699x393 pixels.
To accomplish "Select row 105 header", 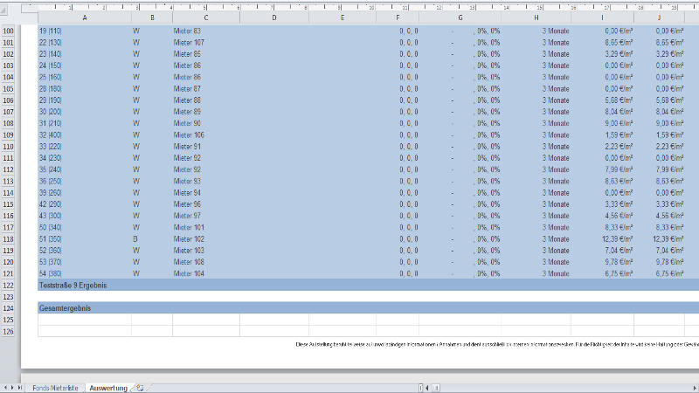I will click(x=8, y=89).
